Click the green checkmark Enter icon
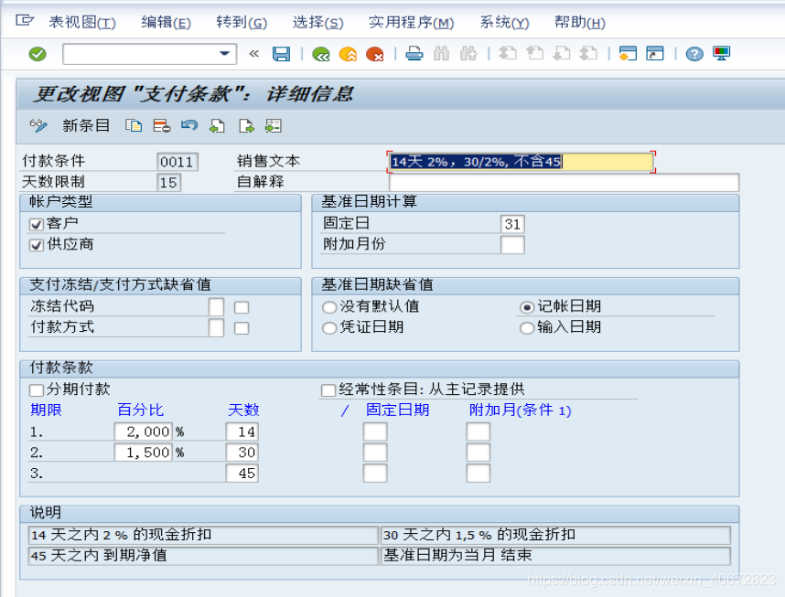This screenshot has width=785, height=597. coord(38,54)
